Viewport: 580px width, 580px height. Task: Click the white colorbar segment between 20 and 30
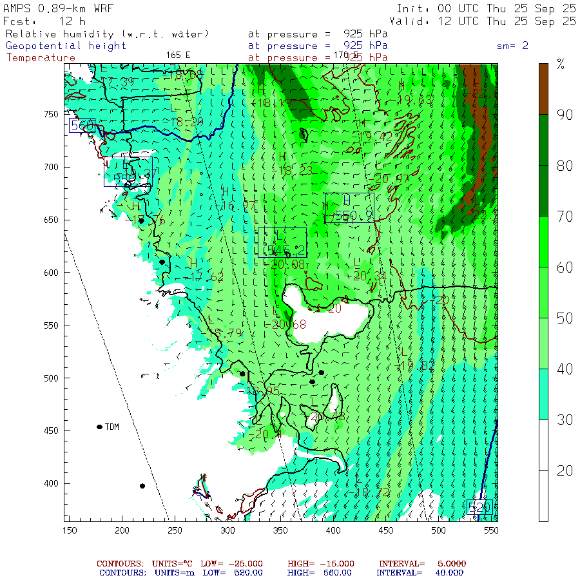[543, 445]
